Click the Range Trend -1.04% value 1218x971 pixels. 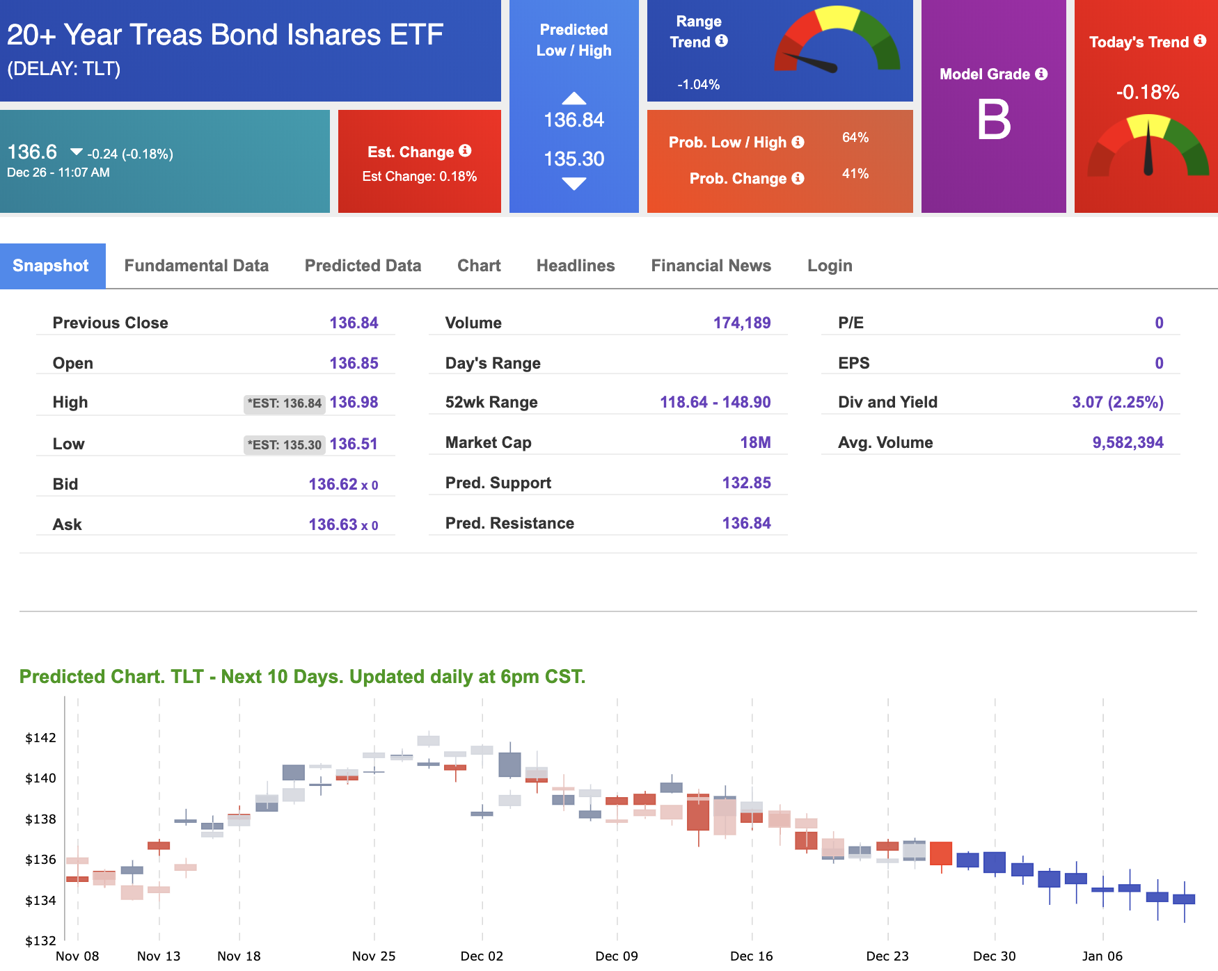(x=699, y=85)
